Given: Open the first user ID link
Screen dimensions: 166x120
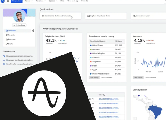Looking at the screenshot, I should [109, 99].
